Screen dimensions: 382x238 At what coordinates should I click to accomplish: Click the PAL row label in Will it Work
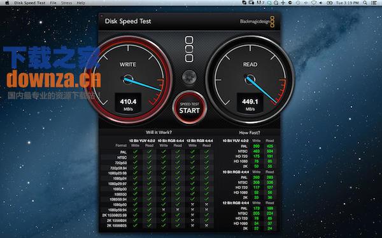pyautogui.click(x=124, y=152)
